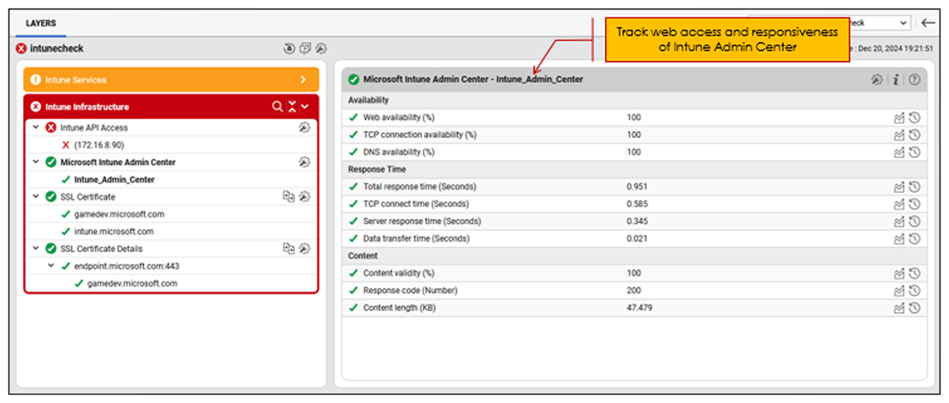Select the (172.16.8.90) descriptor

pyautogui.click(x=99, y=145)
